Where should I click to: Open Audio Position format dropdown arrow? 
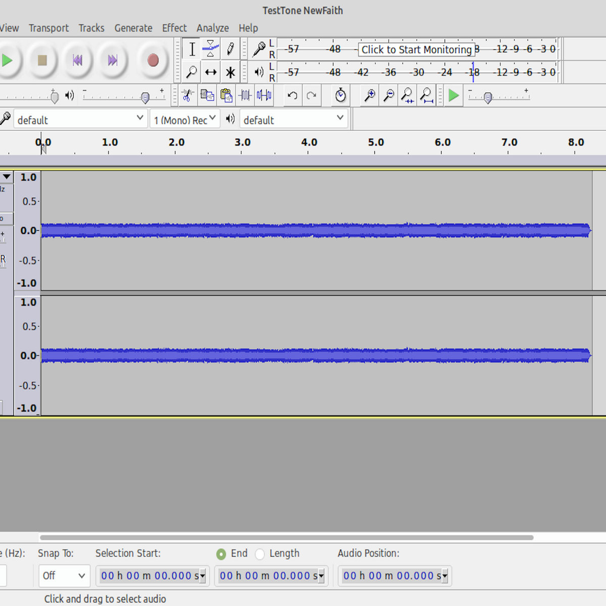pyautogui.click(x=445, y=576)
